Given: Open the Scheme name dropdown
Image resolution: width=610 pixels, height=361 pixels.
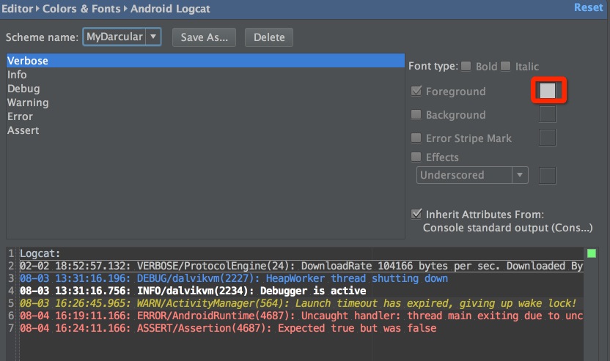Looking at the screenshot, I should coord(152,37).
